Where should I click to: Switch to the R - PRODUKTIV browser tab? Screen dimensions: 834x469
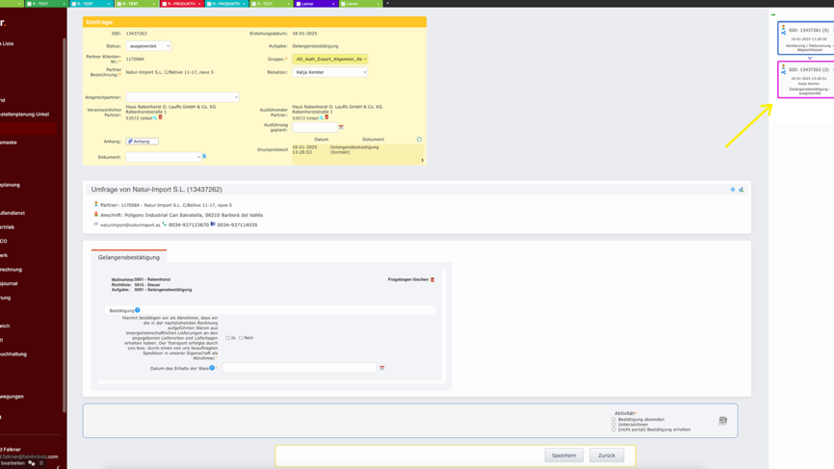(180, 4)
